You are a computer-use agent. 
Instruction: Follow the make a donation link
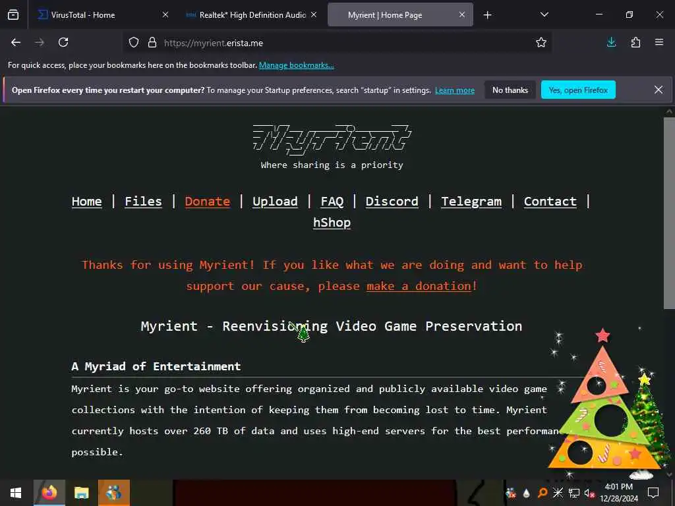(x=419, y=286)
